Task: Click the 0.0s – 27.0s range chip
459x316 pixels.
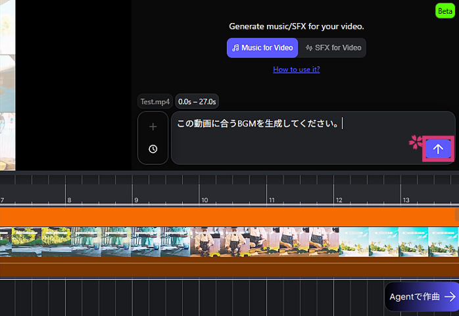Action: (197, 101)
